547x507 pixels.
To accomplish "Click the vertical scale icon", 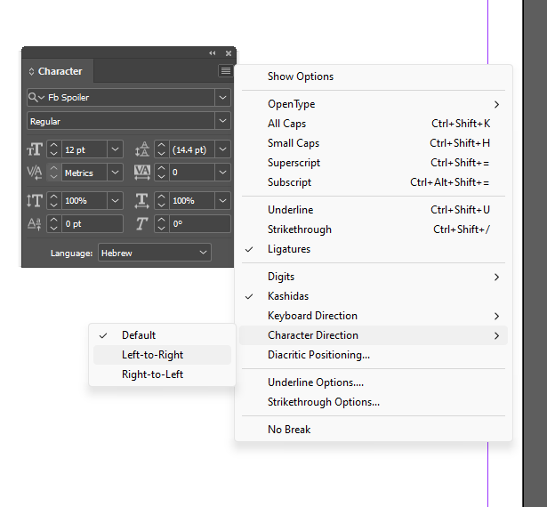I will [35, 201].
